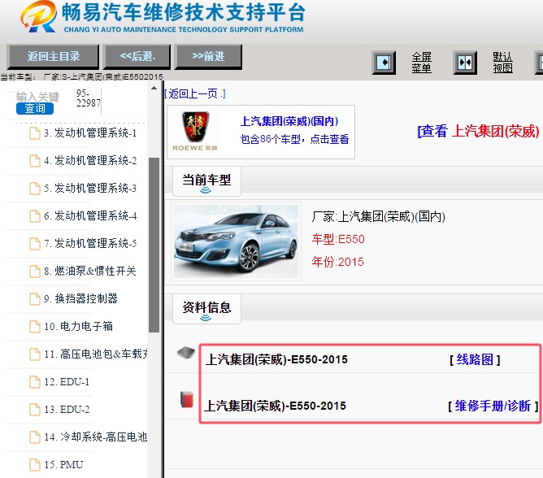Click the 95-22987 number text

pyautogui.click(x=89, y=98)
